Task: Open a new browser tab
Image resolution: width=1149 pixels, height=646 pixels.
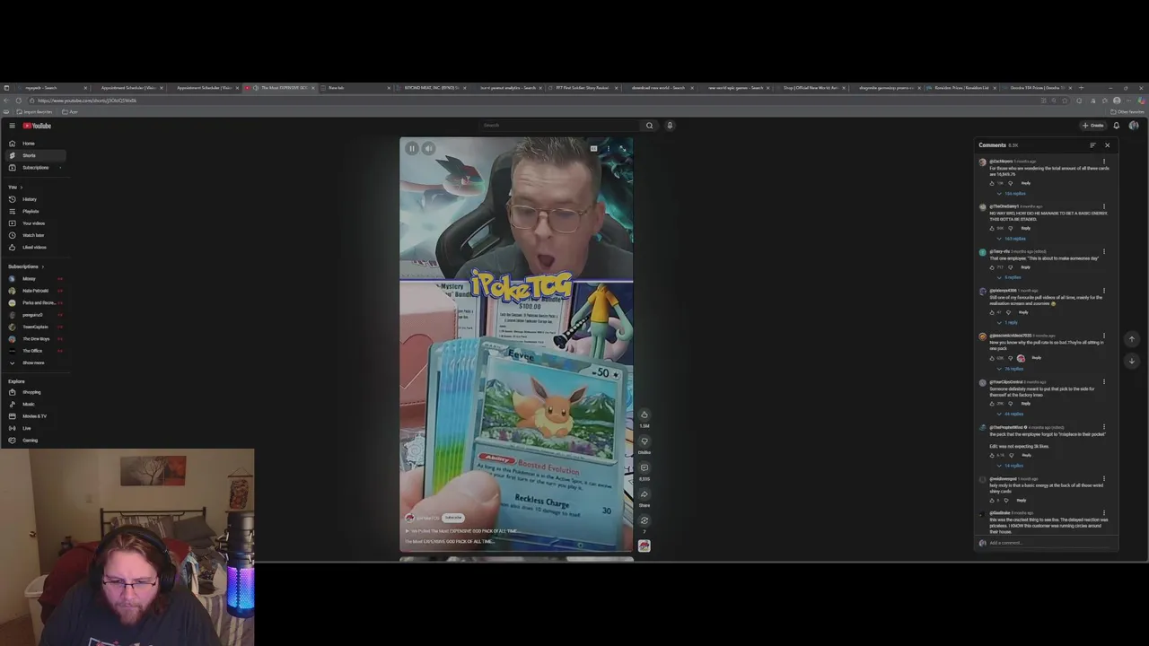Action: pos(1081,88)
